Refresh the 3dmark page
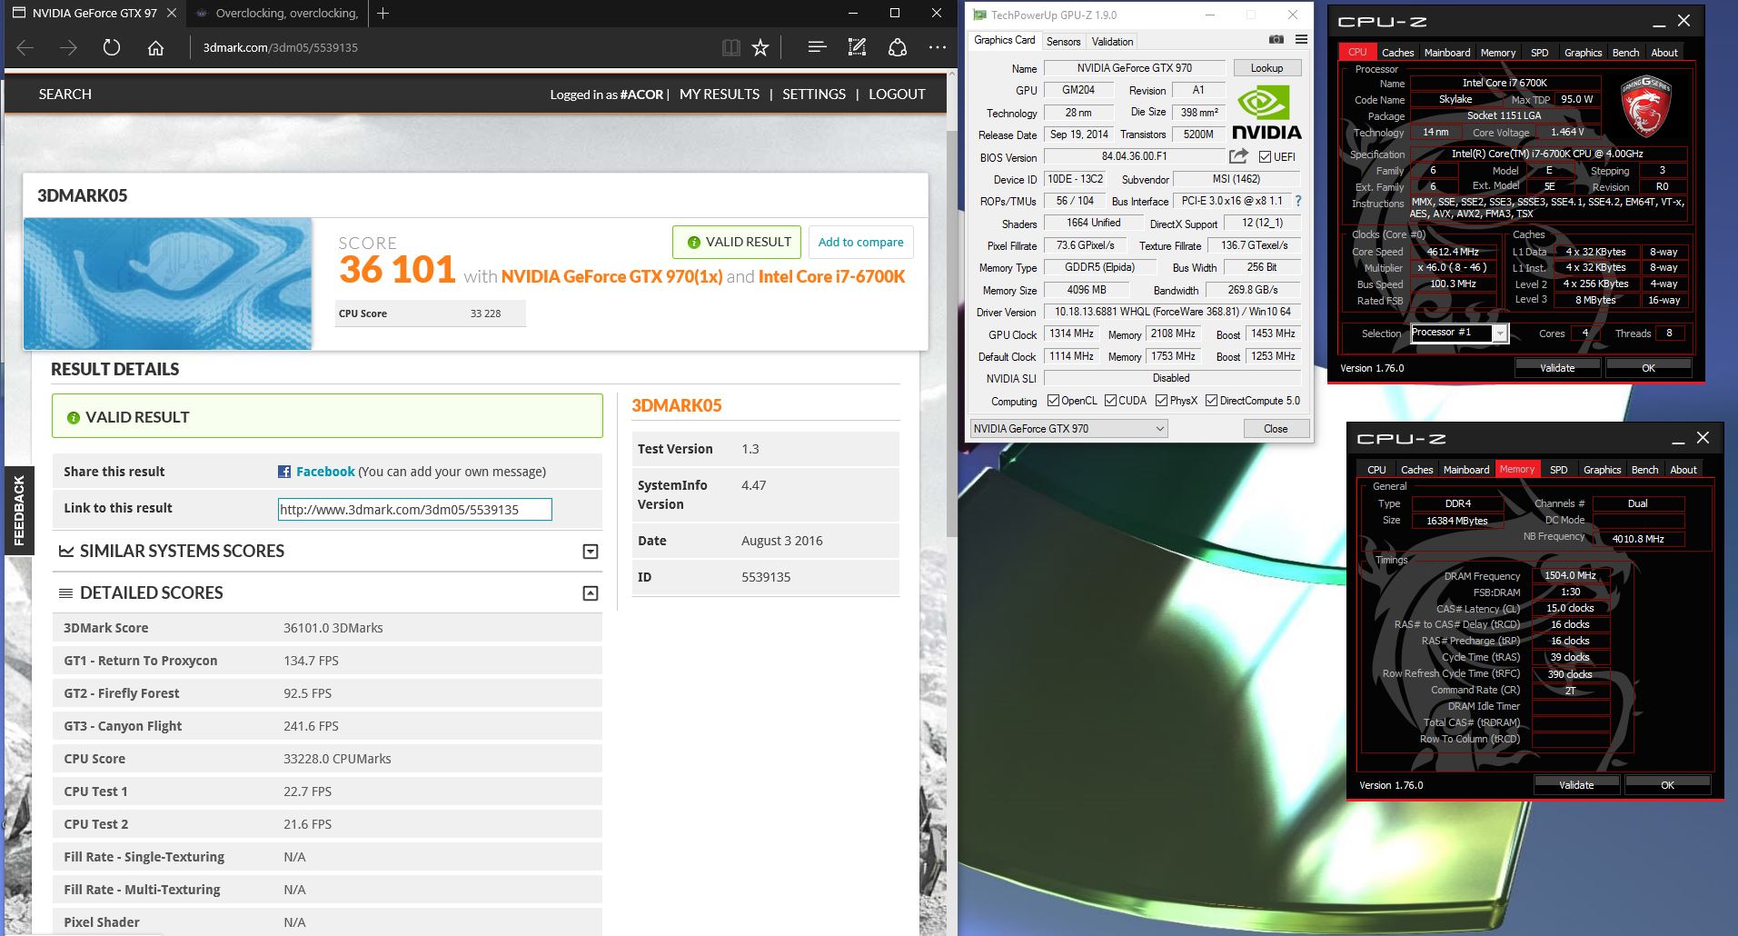Image resolution: width=1738 pixels, height=936 pixels. [x=112, y=47]
